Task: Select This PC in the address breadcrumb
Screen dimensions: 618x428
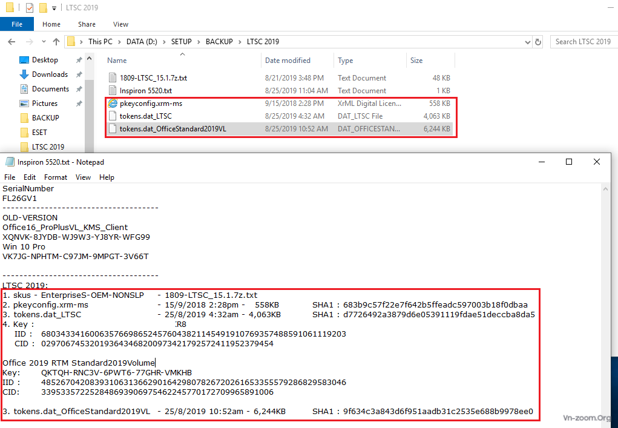Action: point(100,41)
